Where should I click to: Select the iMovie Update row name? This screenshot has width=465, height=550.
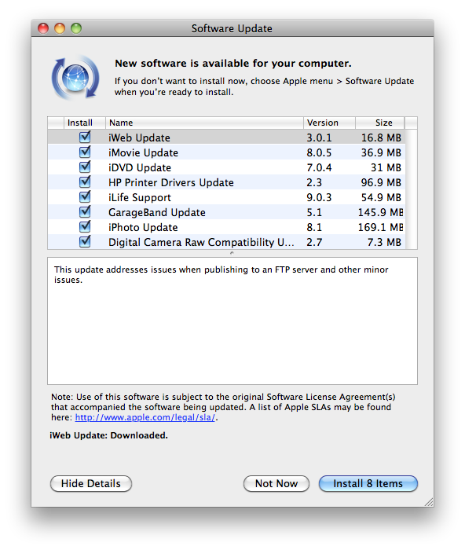coord(143,152)
